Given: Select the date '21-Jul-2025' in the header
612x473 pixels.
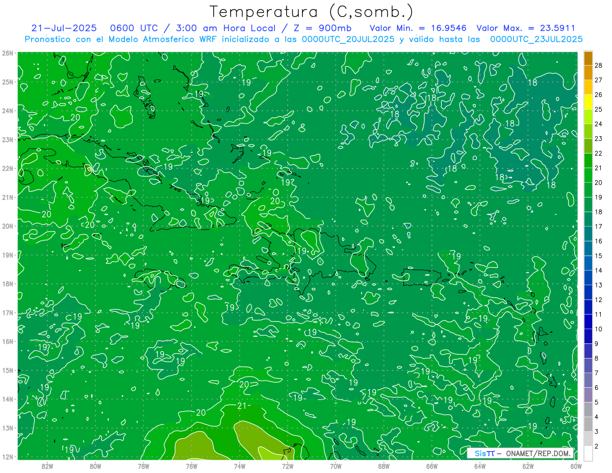Looking at the screenshot, I should coord(64,28).
